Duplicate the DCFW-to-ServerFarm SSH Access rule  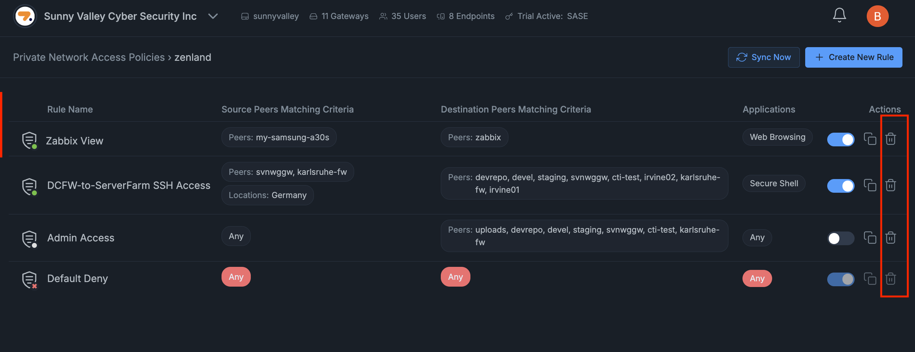[871, 186]
